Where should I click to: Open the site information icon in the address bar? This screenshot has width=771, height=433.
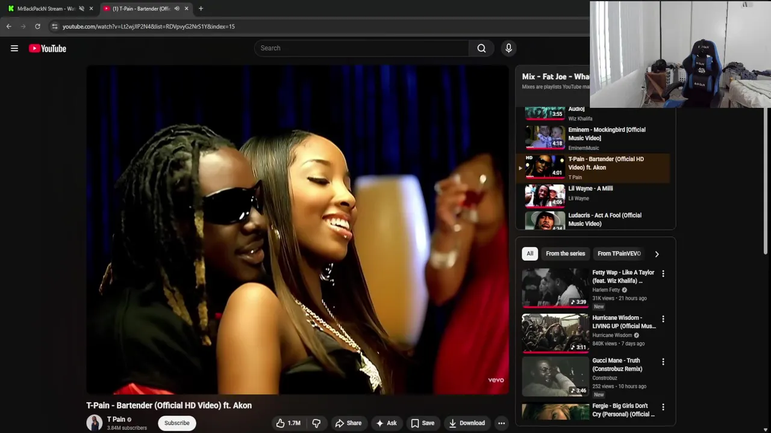pos(54,26)
